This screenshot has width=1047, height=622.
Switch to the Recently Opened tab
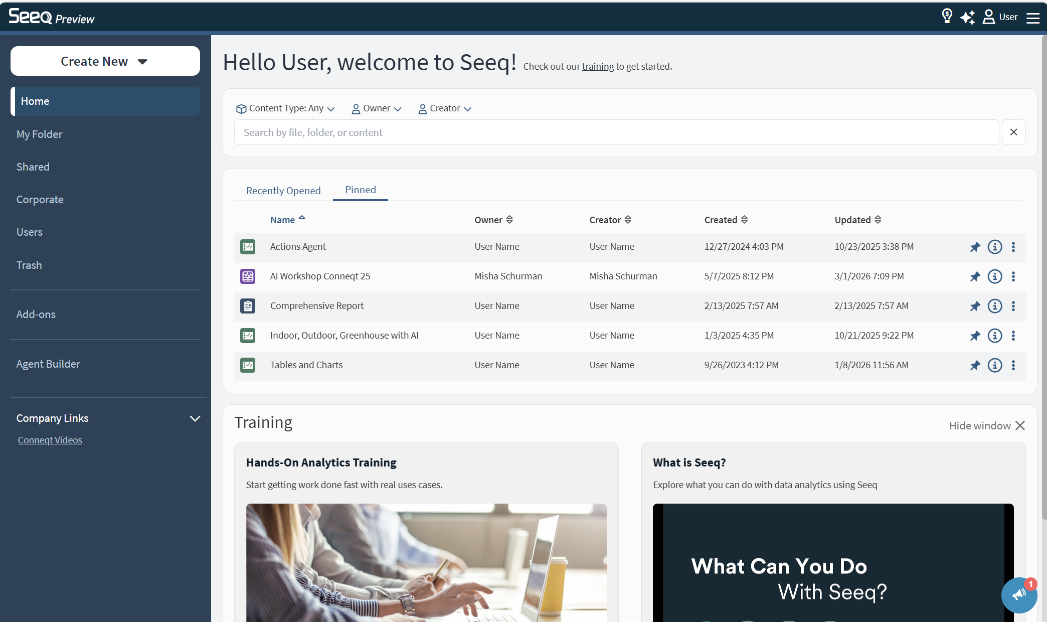click(283, 191)
